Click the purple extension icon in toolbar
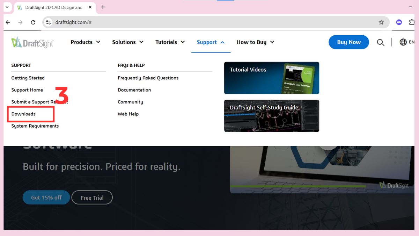 [399, 22]
